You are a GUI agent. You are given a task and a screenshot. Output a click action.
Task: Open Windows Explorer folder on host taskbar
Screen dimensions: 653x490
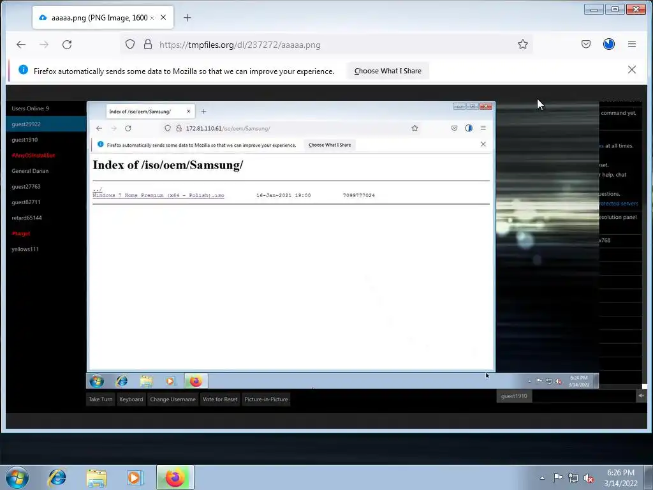click(x=96, y=477)
